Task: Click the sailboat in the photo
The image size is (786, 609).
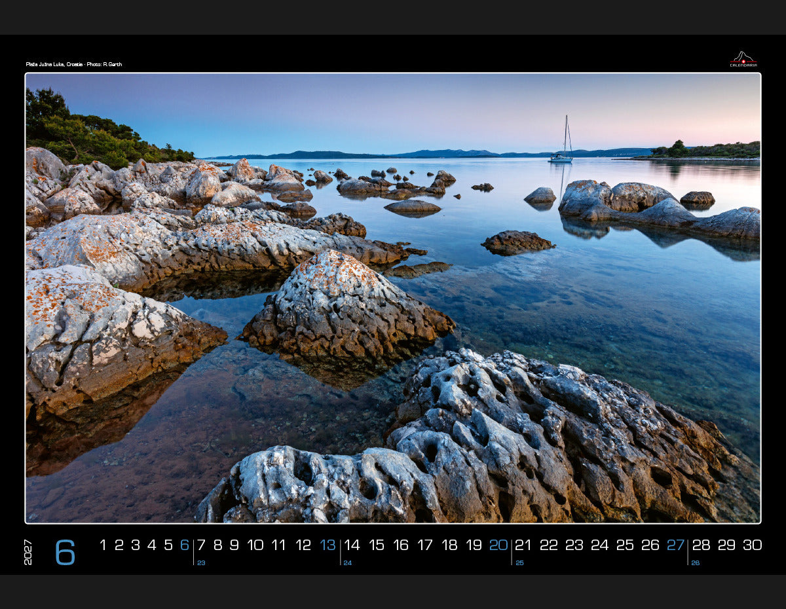Action: [561, 139]
